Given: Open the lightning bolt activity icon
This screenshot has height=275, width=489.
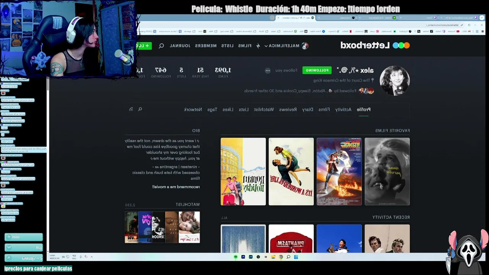Looking at the screenshot, I should click(x=258, y=46).
